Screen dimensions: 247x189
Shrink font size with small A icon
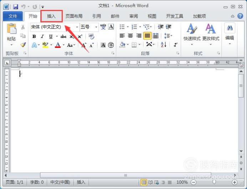pos(91,45)
